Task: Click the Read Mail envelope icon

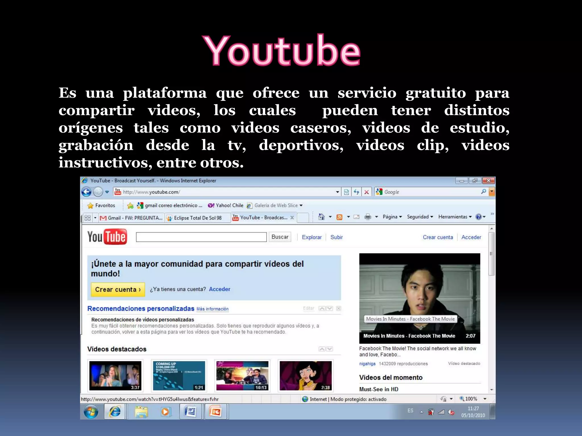Action: click(x=356, y=217)
